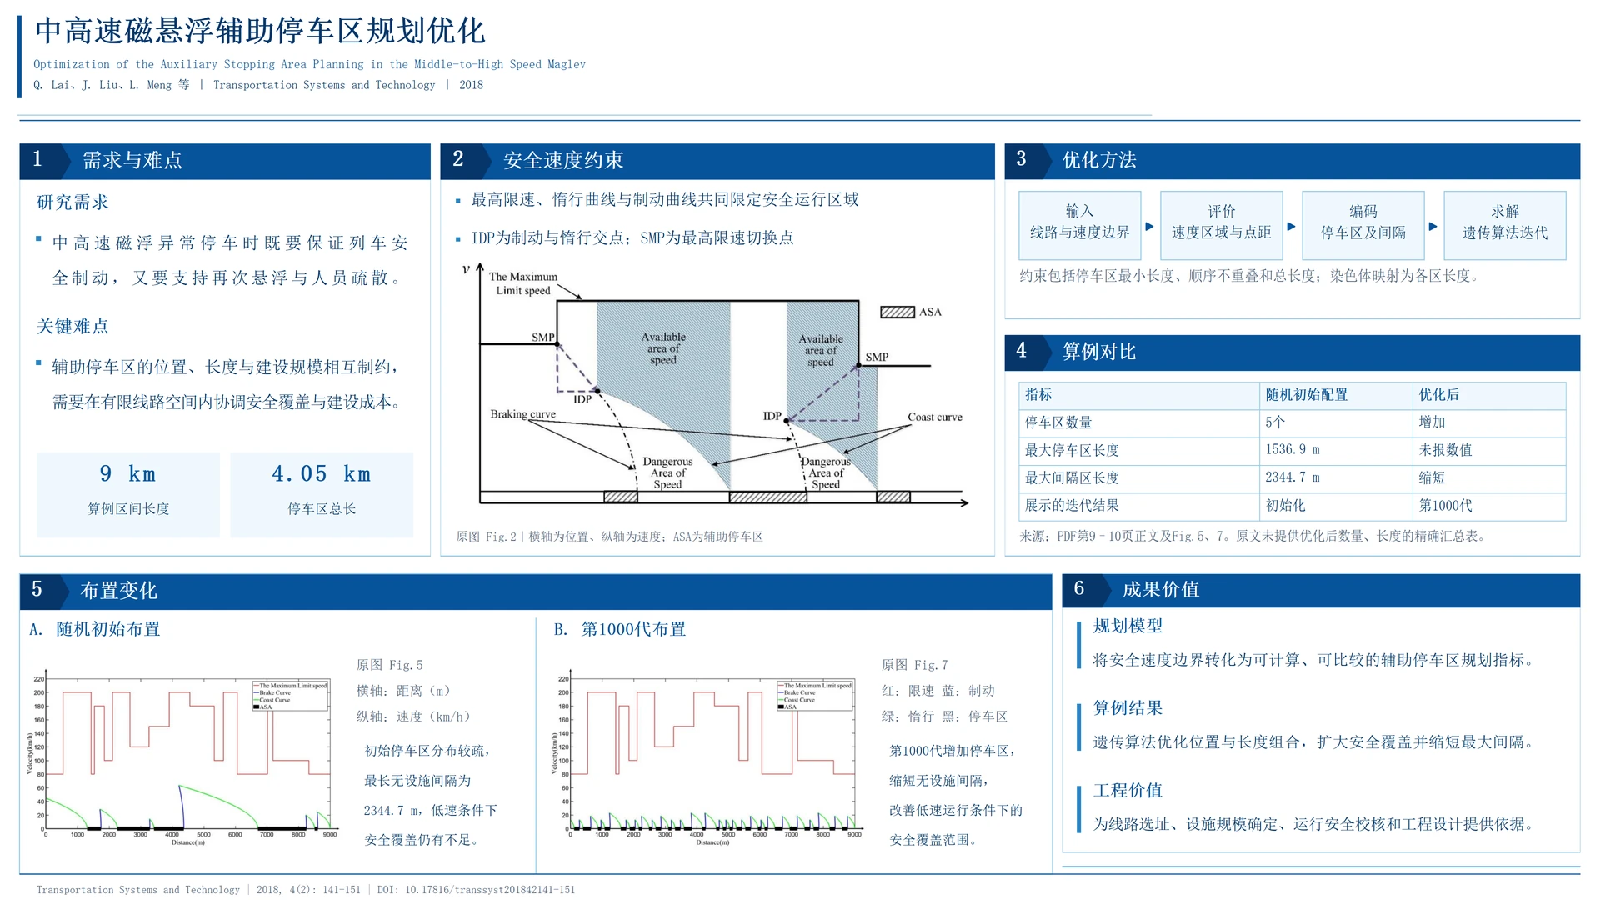The height and width of the screenshot is (900, 1600).
Task: Click the authors line "Q. Lai、J. Liu、L. Meng 等"
Action: [112, 85]
